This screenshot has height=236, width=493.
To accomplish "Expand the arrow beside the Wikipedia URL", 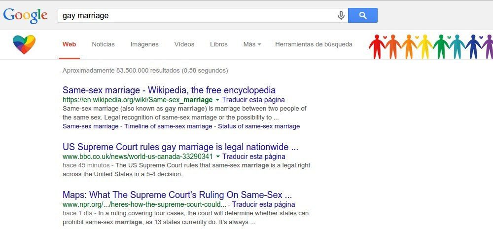I will pos(217,100).
